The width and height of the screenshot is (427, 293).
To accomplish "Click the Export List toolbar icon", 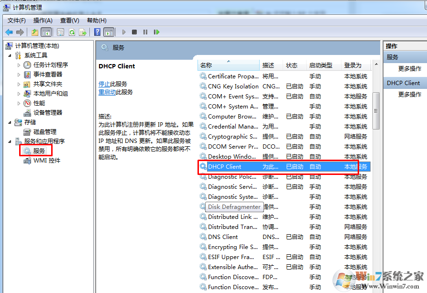I will click(x=83, y=32).
